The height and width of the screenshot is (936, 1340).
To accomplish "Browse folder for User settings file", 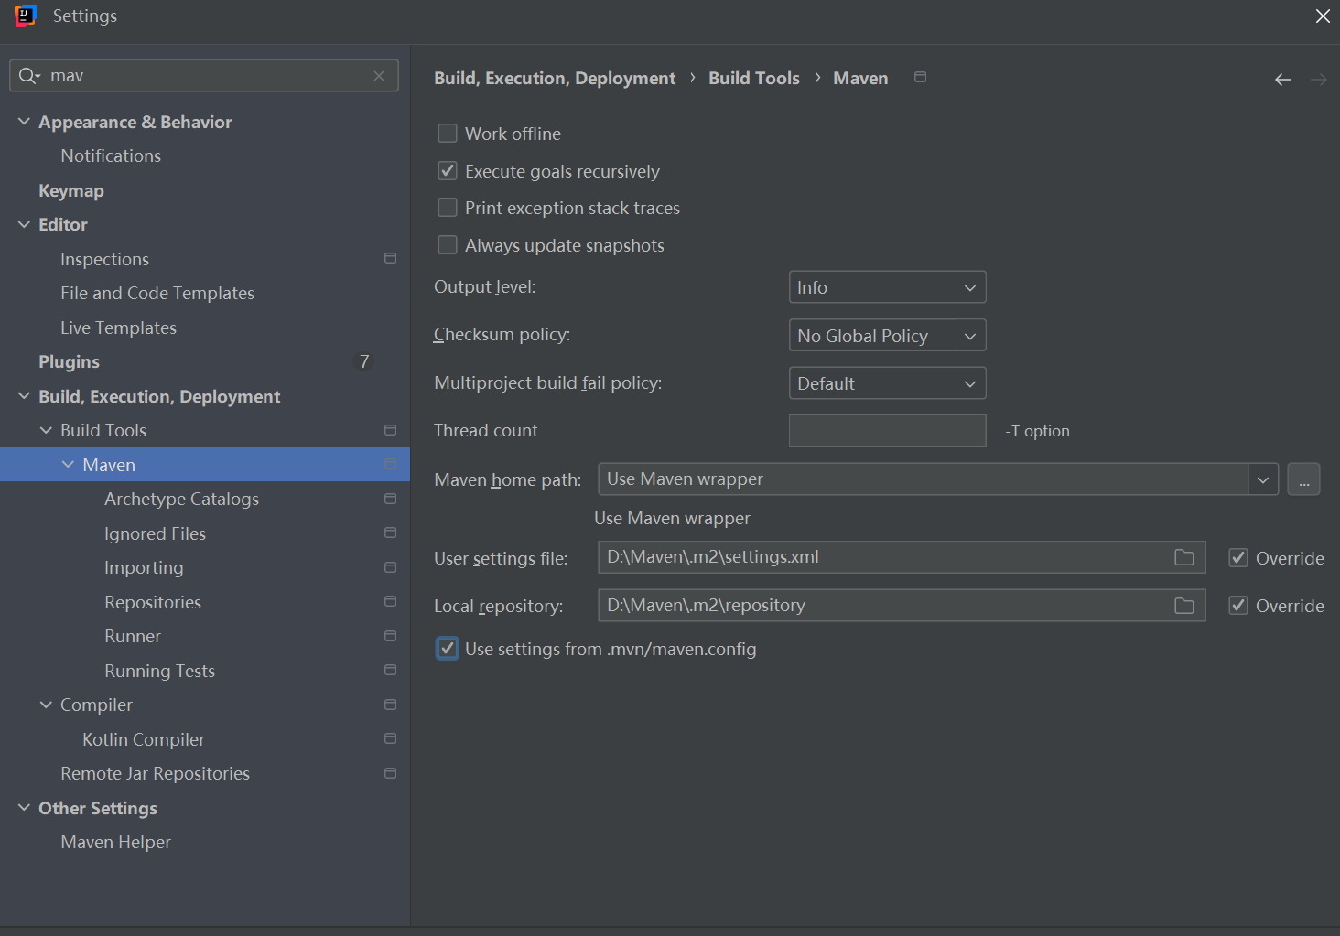I will pyautogui.click(x=1184, y=557).
